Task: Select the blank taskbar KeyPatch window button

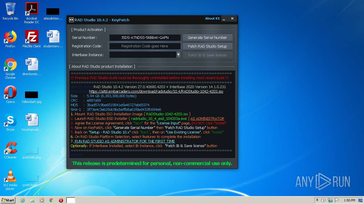Action: 71,200
